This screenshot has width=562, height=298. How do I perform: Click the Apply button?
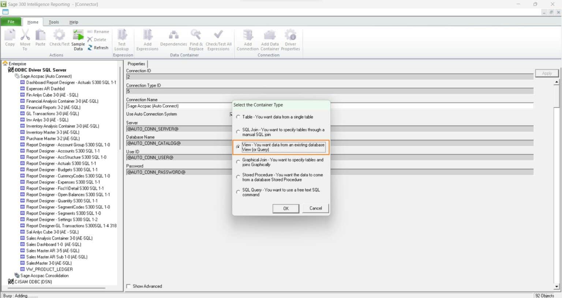(x=546, y=73)
